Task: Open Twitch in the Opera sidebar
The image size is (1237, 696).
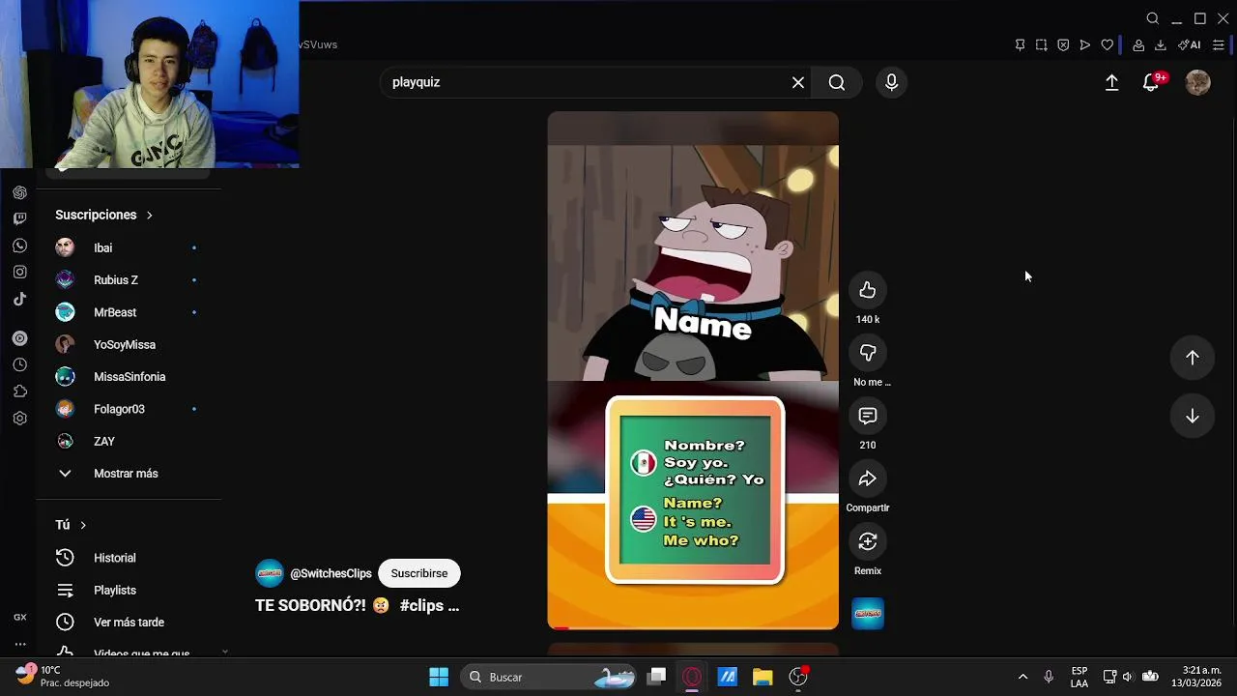Action: tap(19, 219)
